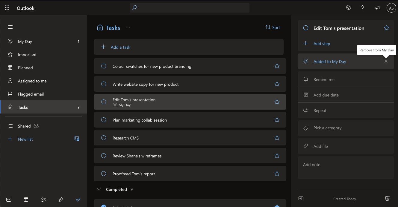
Task: Hide detail view with the panel arrow icon
Action: pyautogui.click(x=301, y=198)
